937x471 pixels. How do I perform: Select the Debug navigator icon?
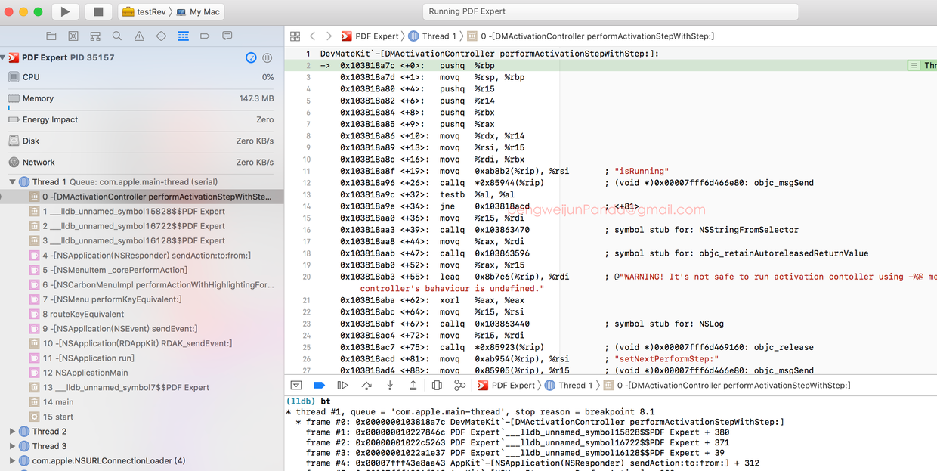(x=183, y=36)
